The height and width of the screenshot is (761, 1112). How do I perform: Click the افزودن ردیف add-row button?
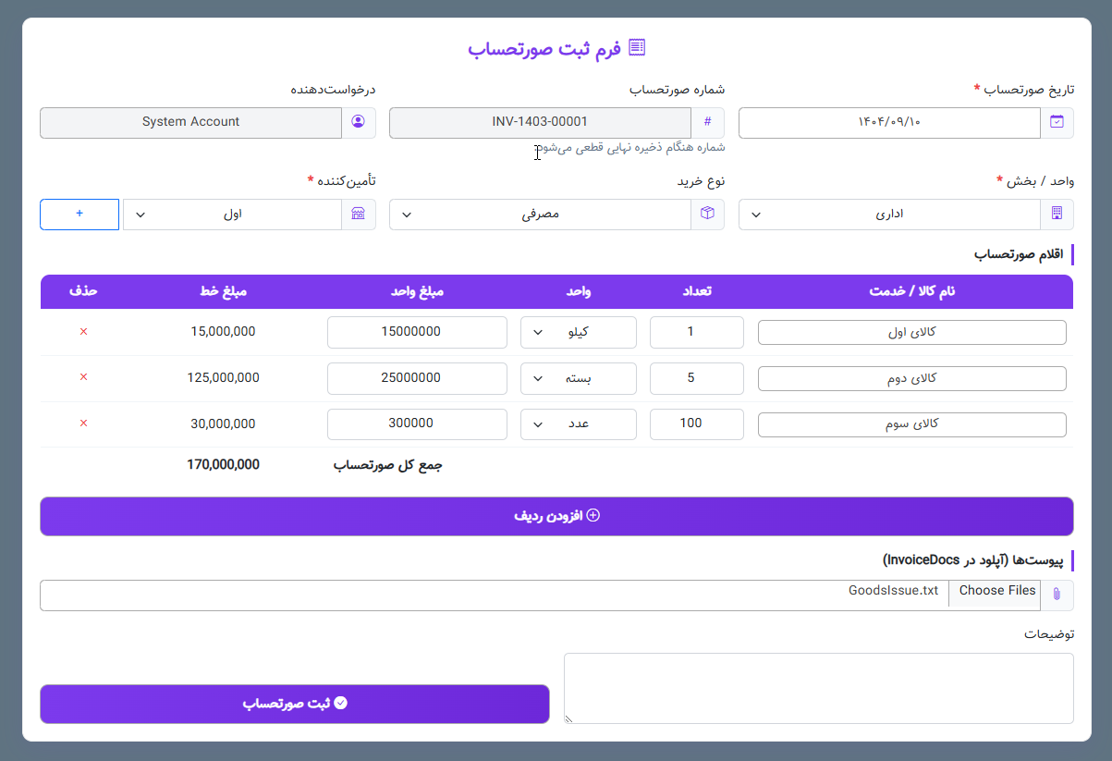(x=556, y=516)
